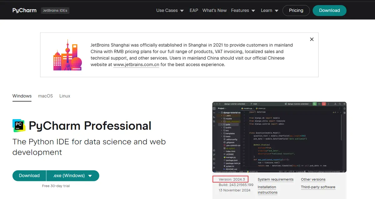Screen dimensions: 375x199
Task: Open the Use Cases dropdown
Action: pyautogui.click(x=170, y=10)
